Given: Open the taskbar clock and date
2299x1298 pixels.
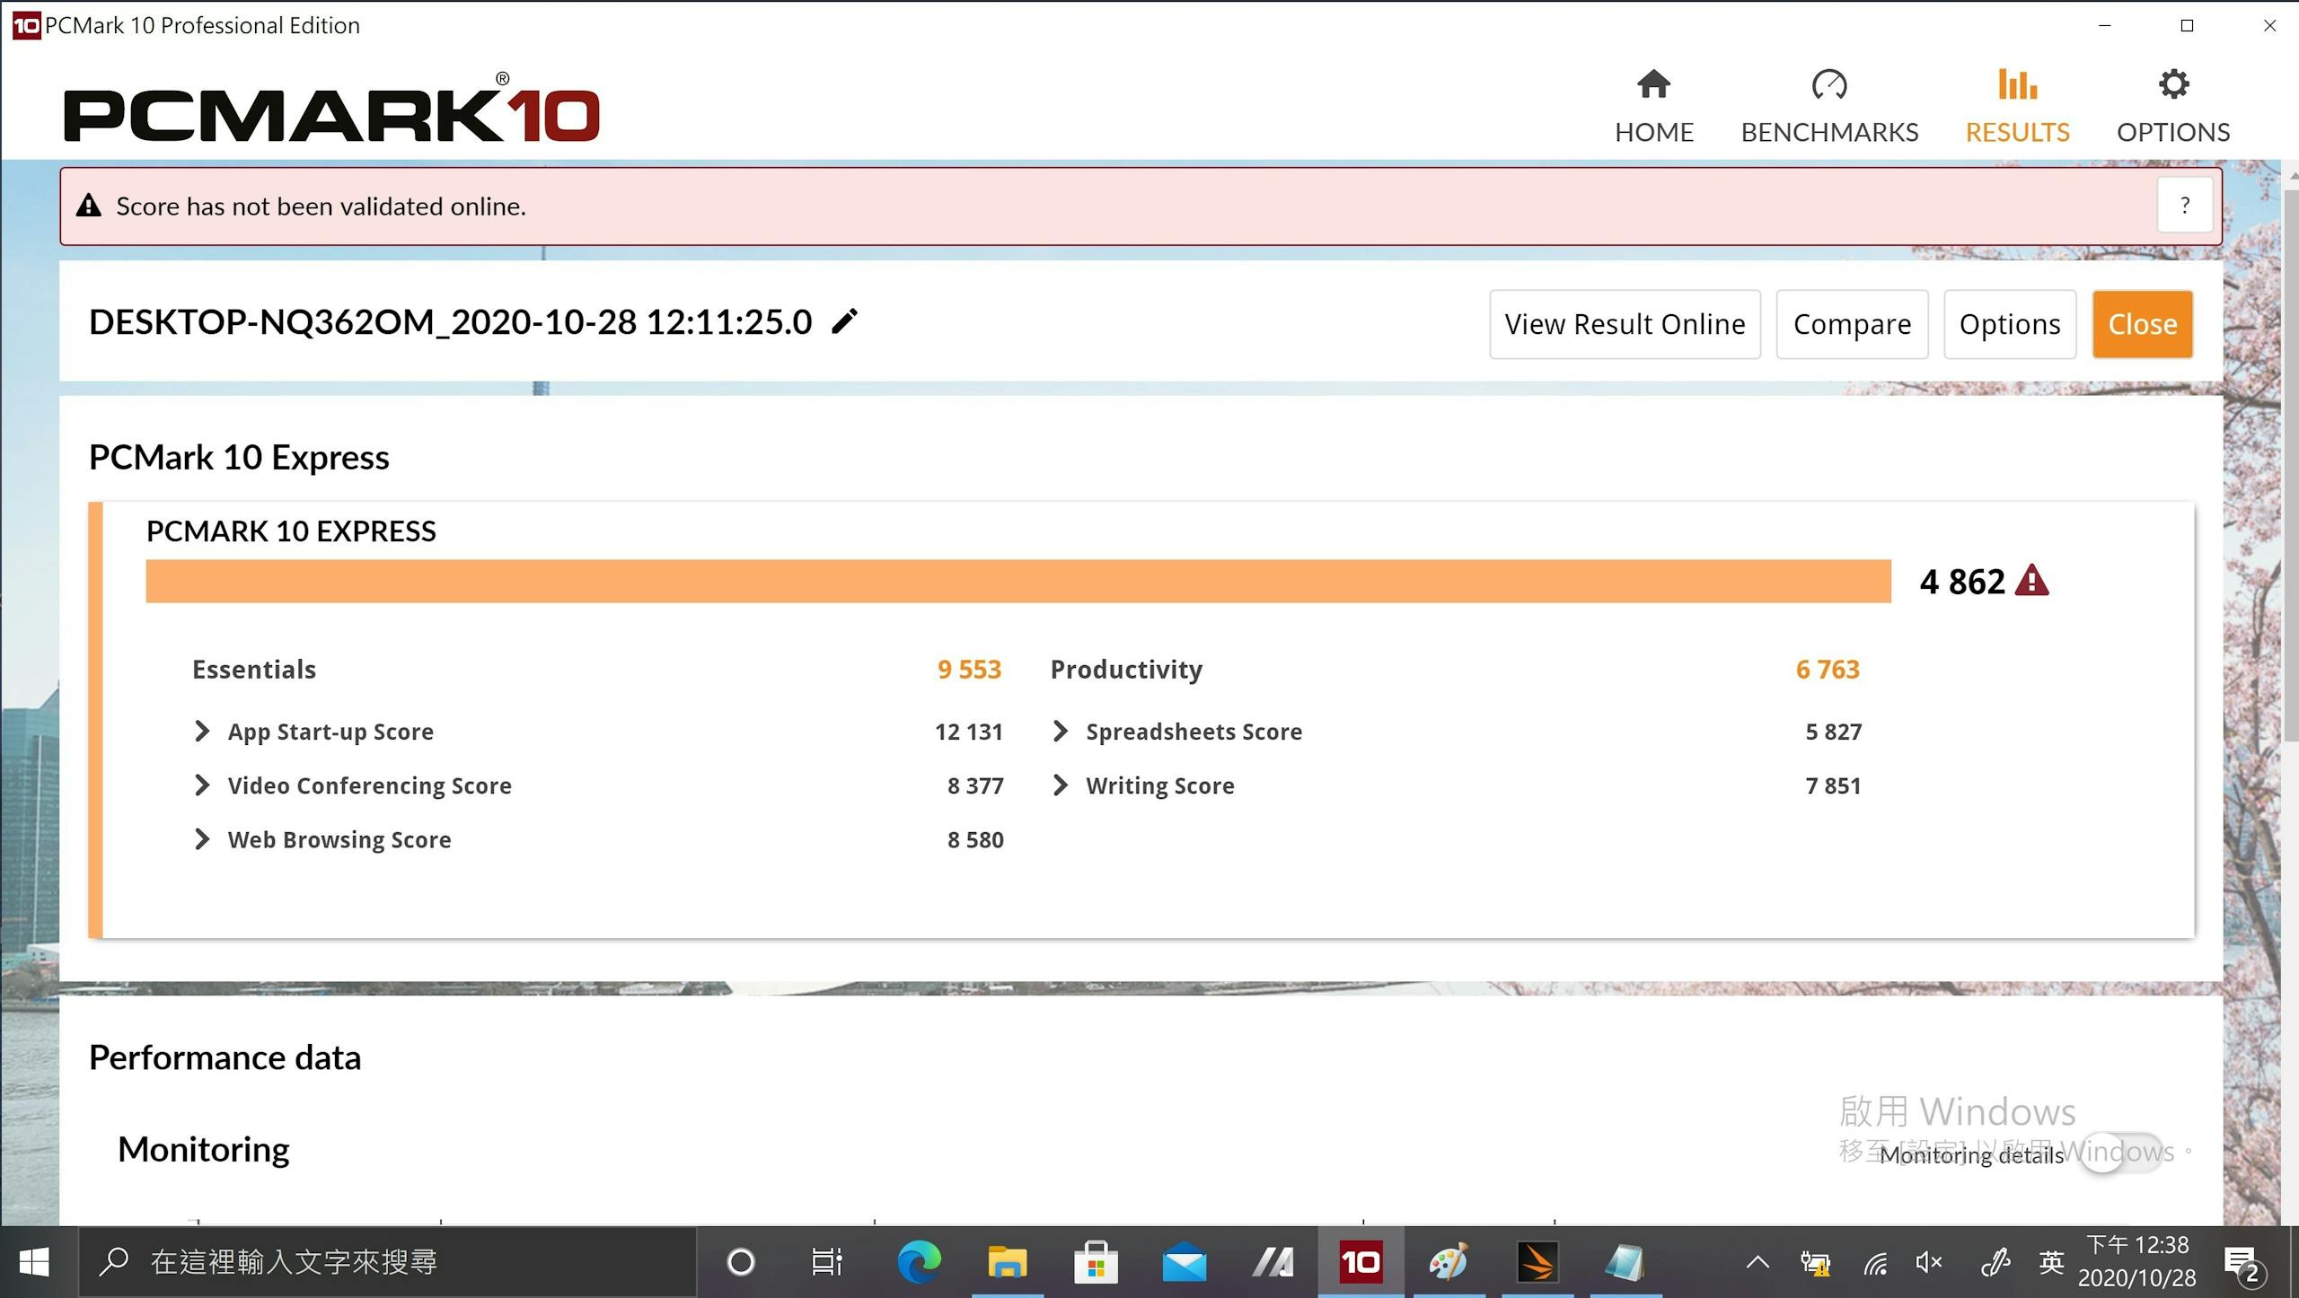Looking at the screenshot, I should [x=2137, y=1262].
